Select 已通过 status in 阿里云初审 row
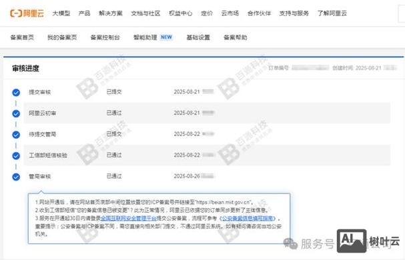The width and height of the screenshot is (405, 260). [114, 113]
